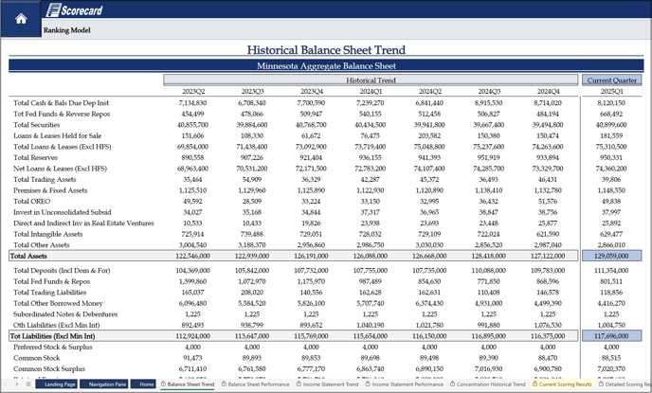Viewport: 652px width, 393px height.
Task: Select the 2025Q1 column header
Action: point(611,92)
